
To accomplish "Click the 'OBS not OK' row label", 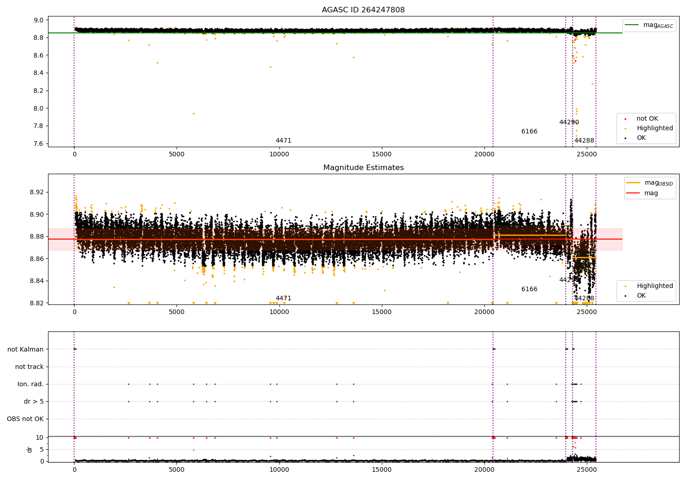I will [26, 419].
